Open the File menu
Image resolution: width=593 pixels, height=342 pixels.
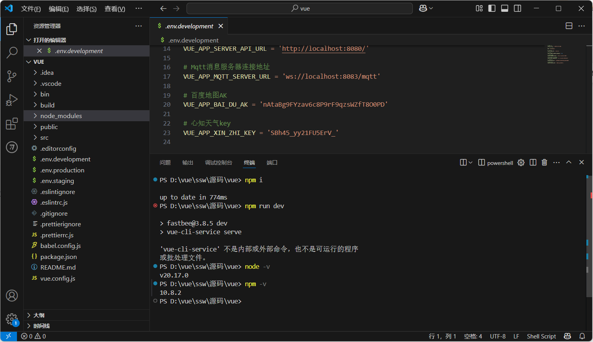[x=31, y=9]
